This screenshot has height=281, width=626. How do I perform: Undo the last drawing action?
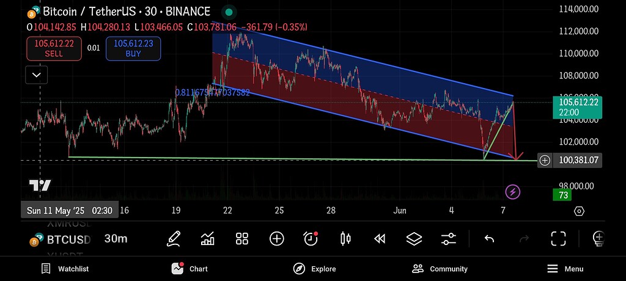[489, 239]
